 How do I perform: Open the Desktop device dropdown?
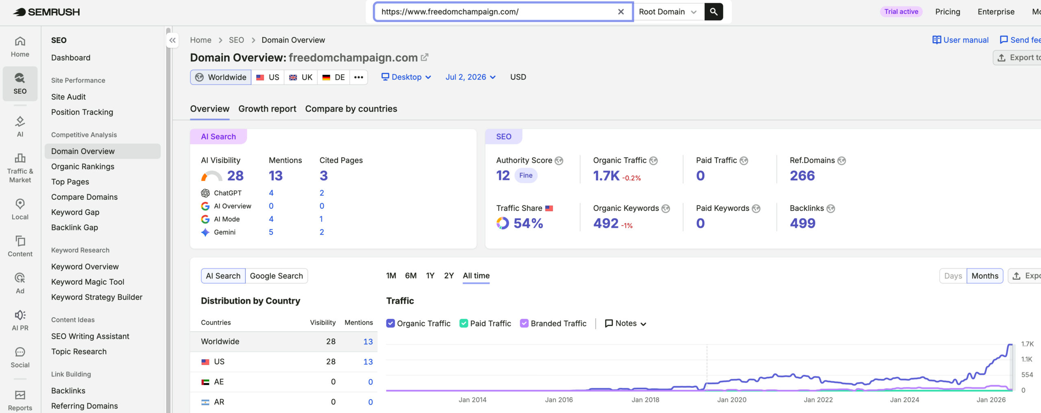pyautogui.click(x=406, y=77)
